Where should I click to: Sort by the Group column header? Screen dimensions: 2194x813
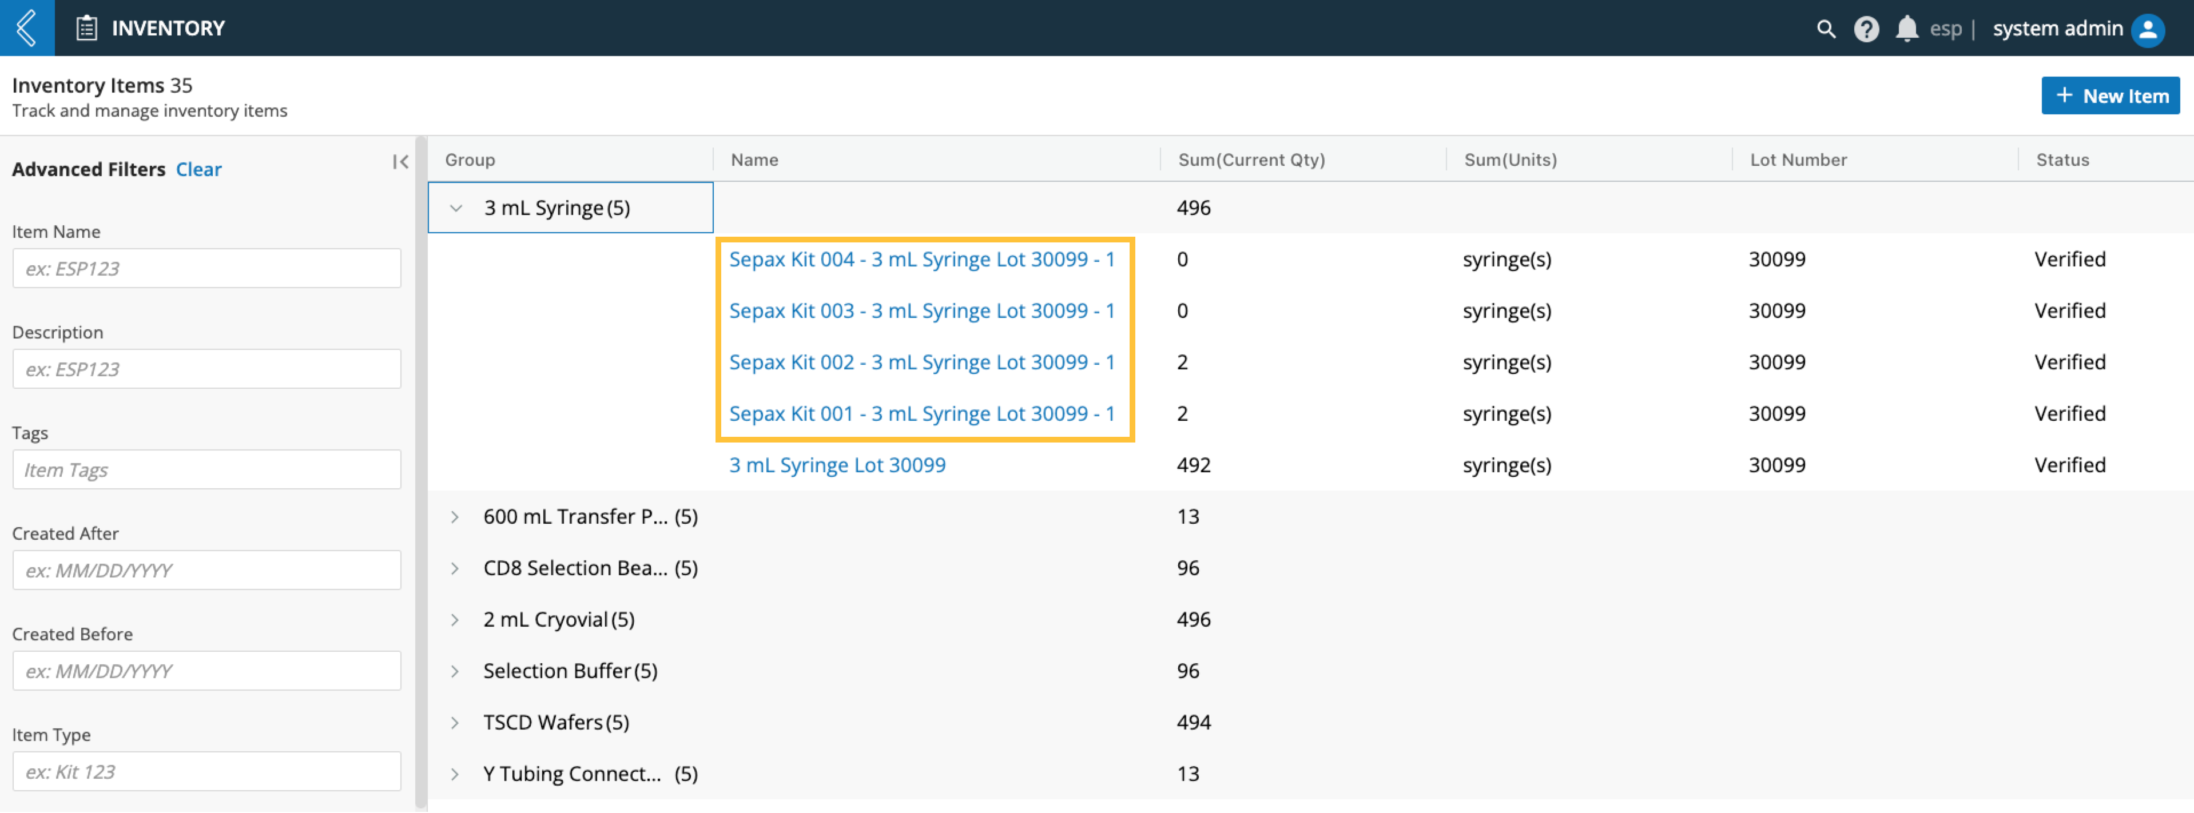pos(470,159)
